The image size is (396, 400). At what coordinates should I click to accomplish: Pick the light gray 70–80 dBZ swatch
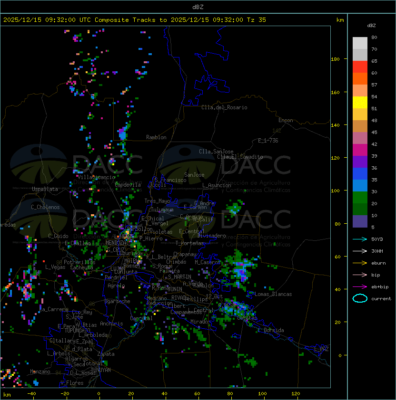pyautogui.click(x=360, y=43)
